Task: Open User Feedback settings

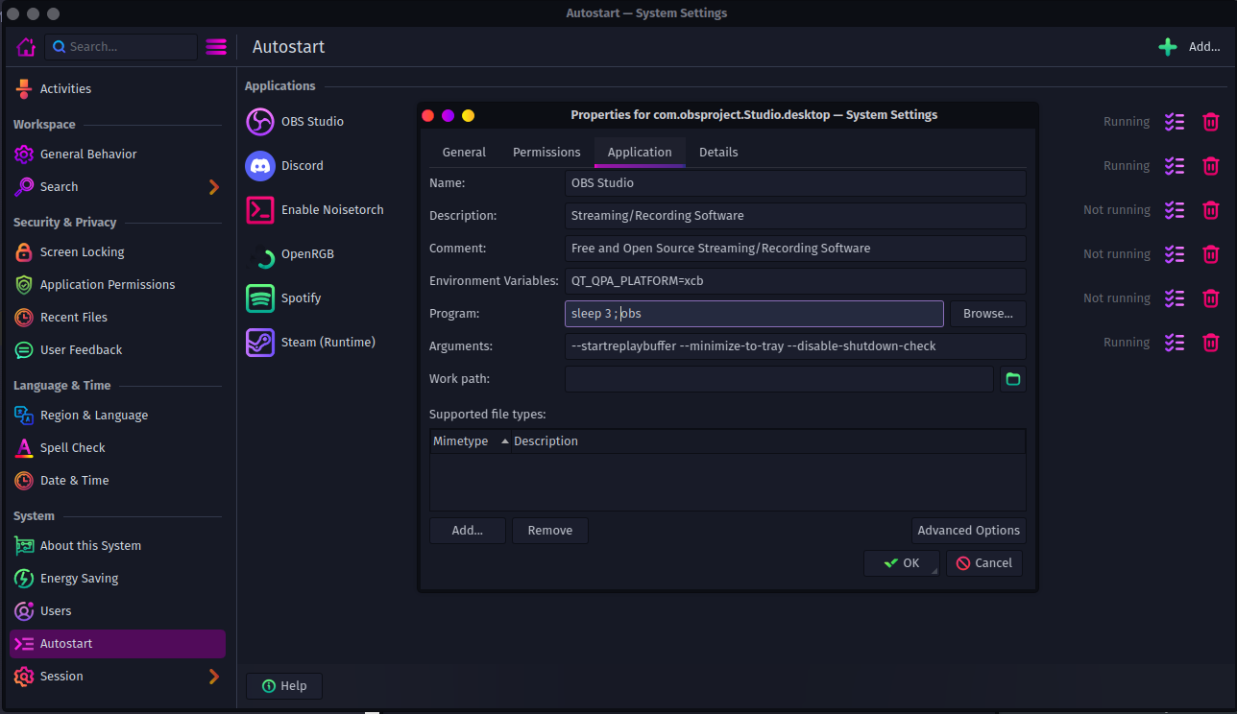Action: pos(117,350)
